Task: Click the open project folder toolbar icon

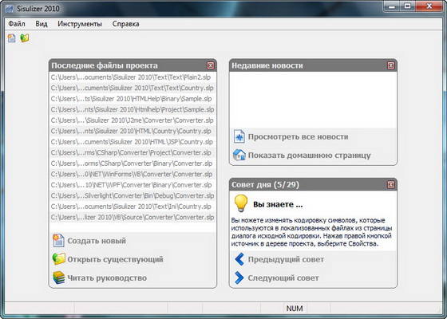Action: [x=25, y=38]
